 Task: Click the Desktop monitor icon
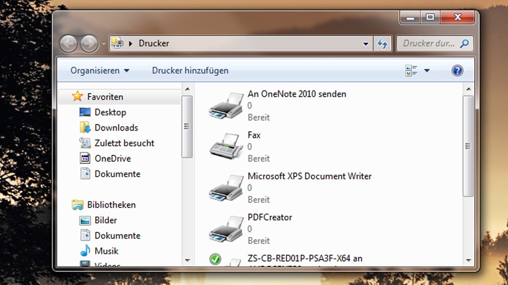tap(85, 112)
